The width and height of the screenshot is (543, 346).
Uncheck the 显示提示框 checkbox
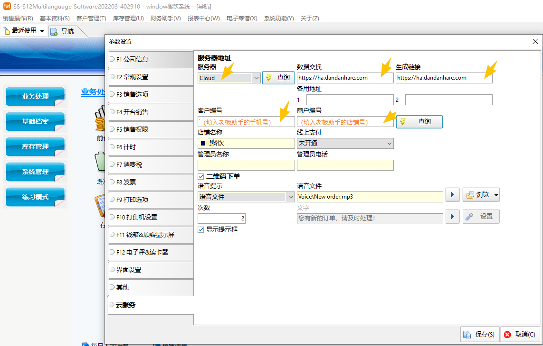pos(201,229)
